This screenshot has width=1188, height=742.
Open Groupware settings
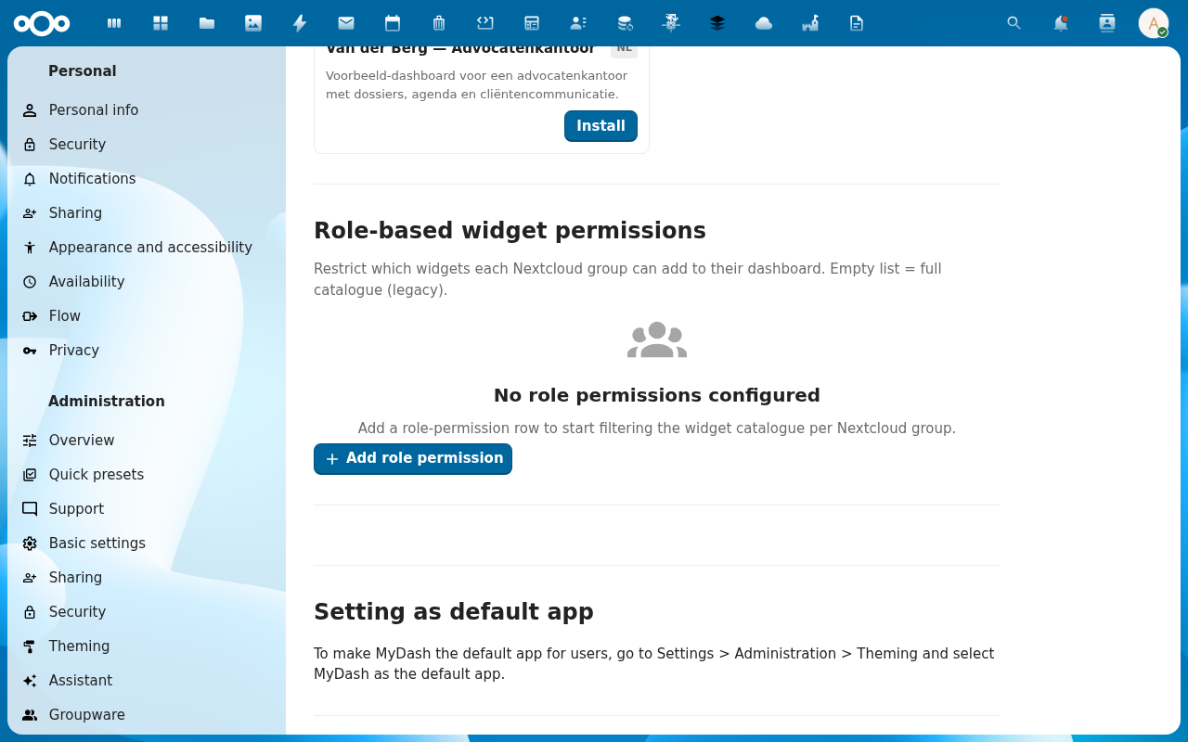[147, 715]
